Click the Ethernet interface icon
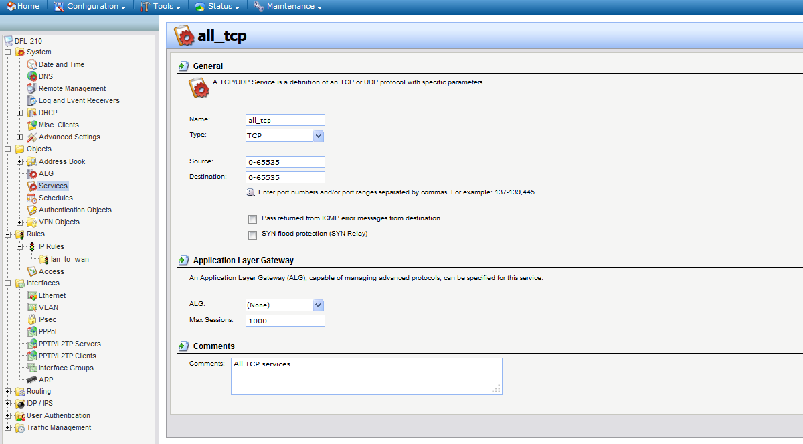 point(32,295)
